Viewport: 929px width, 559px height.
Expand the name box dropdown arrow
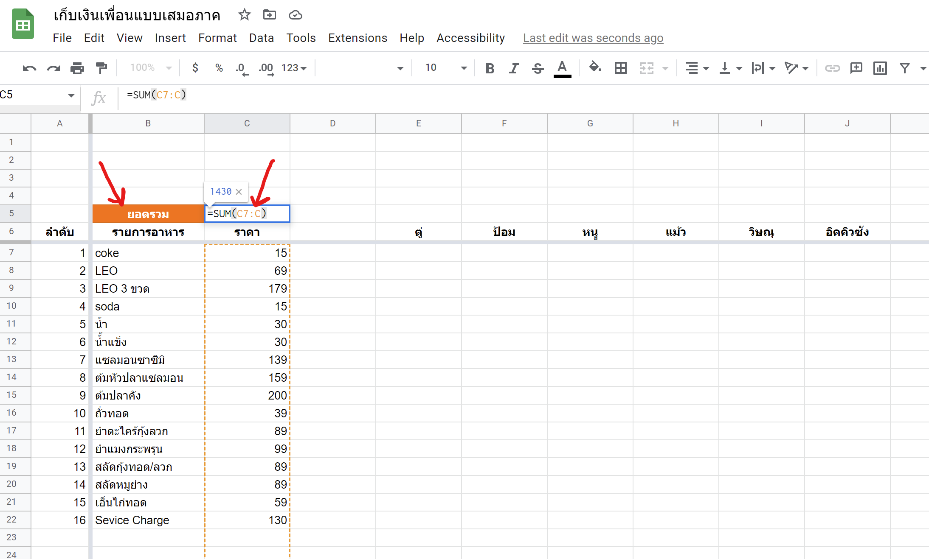[71, 95]
